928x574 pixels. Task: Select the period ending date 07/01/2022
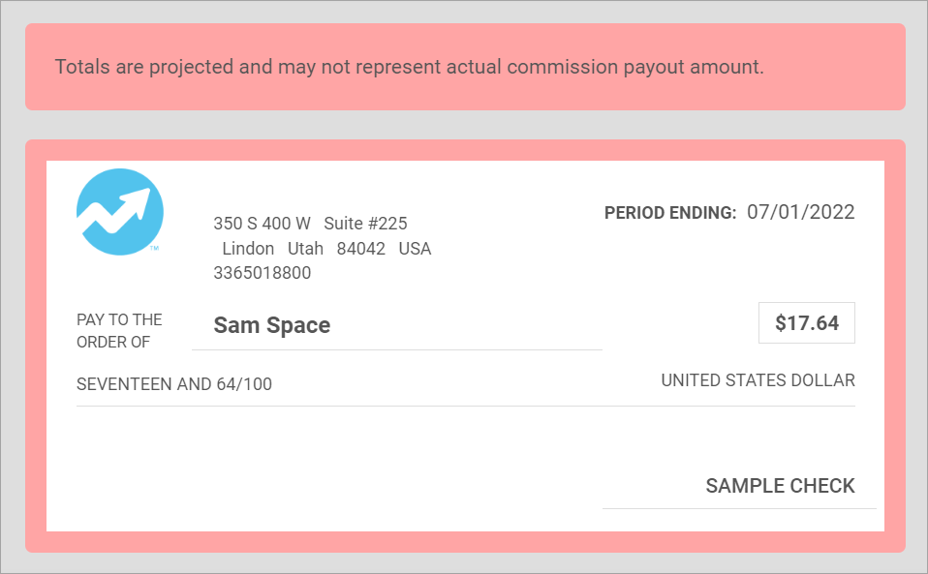pyautogui.click(x=801, y=212)
